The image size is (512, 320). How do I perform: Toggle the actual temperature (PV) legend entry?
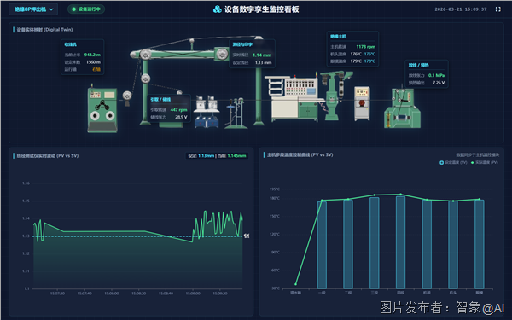[x=484, y=162]
